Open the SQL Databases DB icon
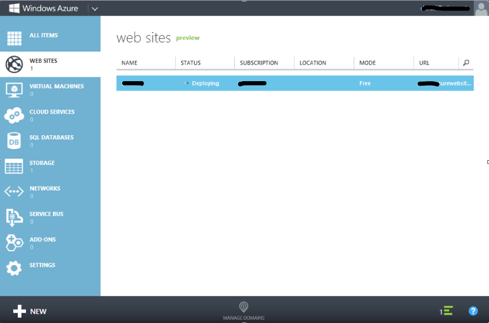This screenshot has height=323, width=489. tap(14, 141)
